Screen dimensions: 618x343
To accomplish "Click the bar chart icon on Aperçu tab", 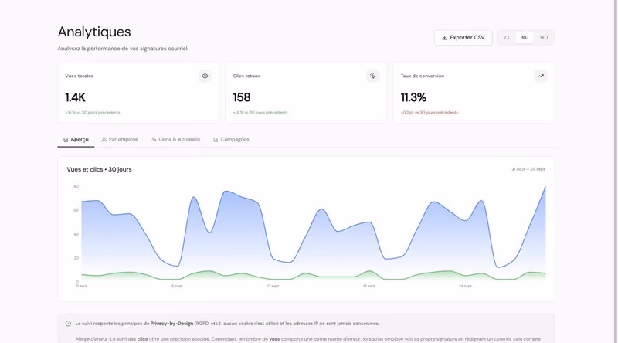I will (x=66, y=140).
